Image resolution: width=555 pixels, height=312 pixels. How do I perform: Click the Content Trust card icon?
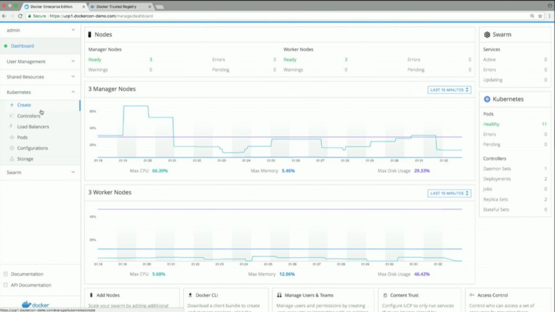(385, 295)
